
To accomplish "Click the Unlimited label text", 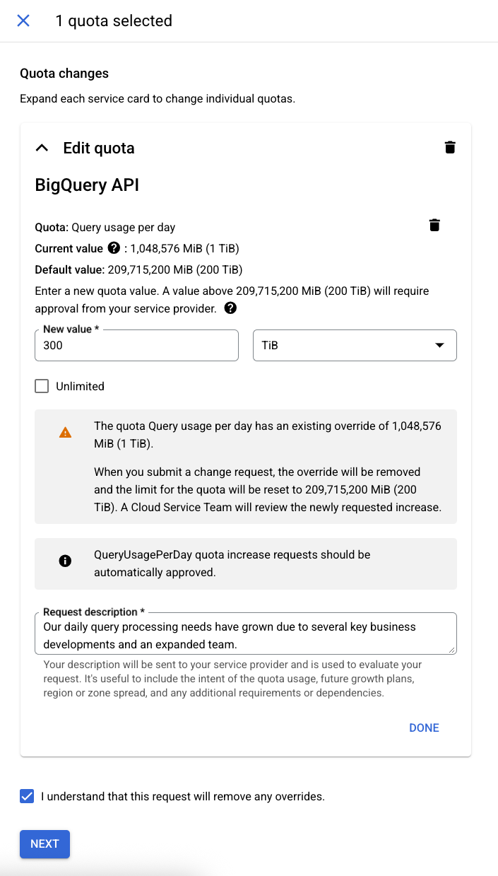I will (x=80, y=386).
